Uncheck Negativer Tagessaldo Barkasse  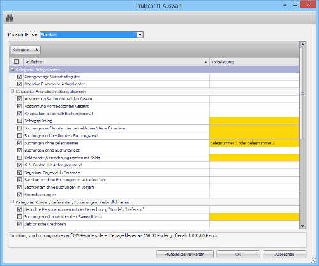19,172
